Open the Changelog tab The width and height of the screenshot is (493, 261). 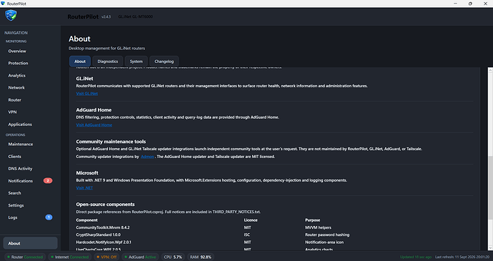tap(164, 61)
